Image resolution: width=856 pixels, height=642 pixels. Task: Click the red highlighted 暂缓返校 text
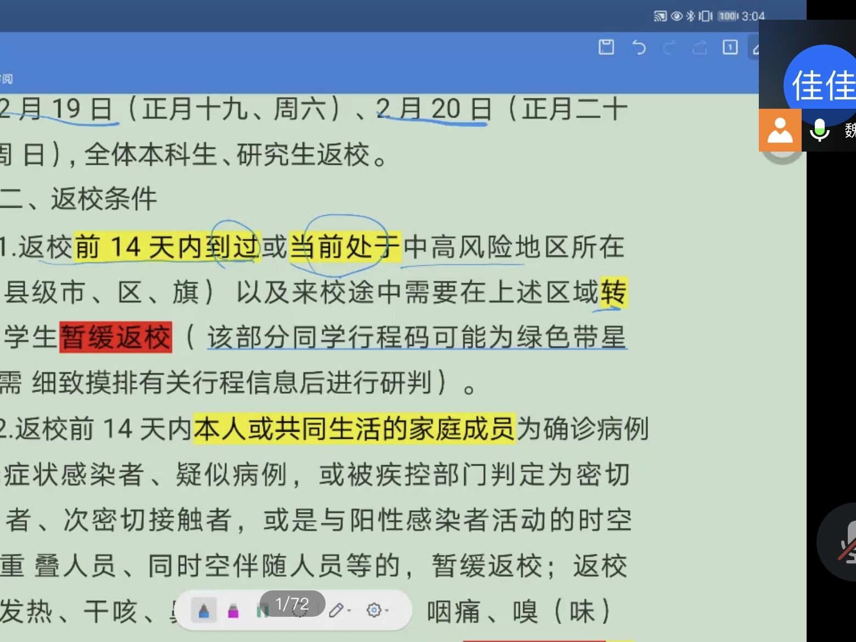tap(116, 337)
